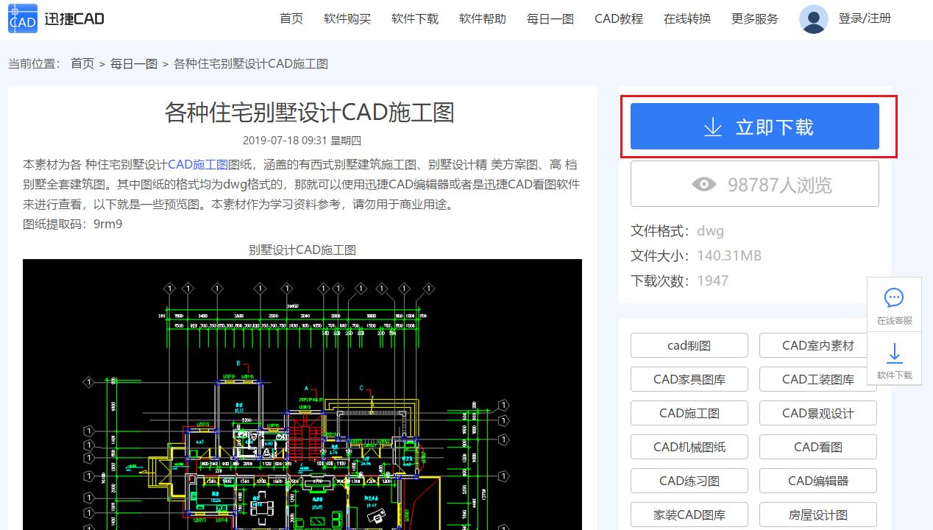Screen dimensions: 933x530
Task: Open the 更多服务 menu
Action: click(x=754, y=19)
